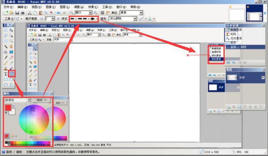Select the Magic Wand tool
Image resolution: width=268 pixels, height=156 pixels.
click(x=6, y=47)
